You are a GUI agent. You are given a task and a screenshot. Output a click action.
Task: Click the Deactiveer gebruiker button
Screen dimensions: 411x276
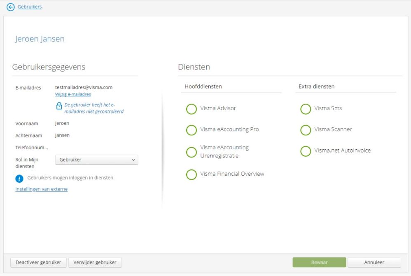click(38, 262)
